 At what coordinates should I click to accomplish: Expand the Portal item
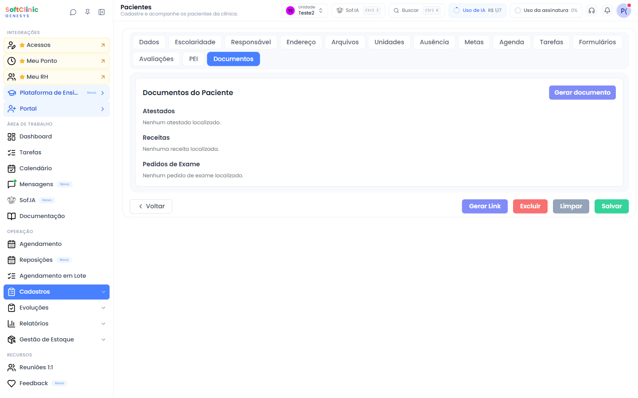(57, 109)
